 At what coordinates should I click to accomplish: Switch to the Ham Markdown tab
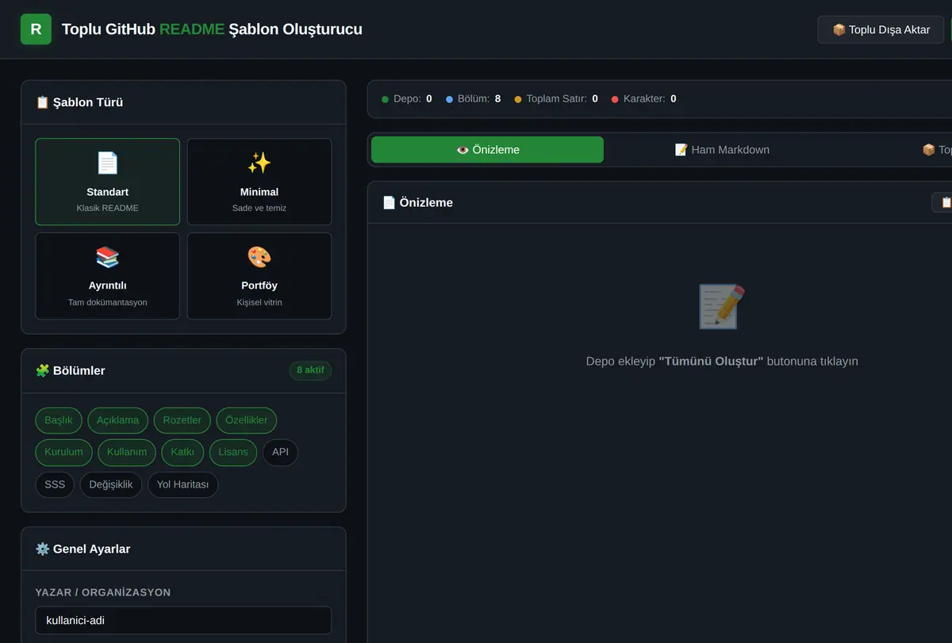tap(722, 150)
